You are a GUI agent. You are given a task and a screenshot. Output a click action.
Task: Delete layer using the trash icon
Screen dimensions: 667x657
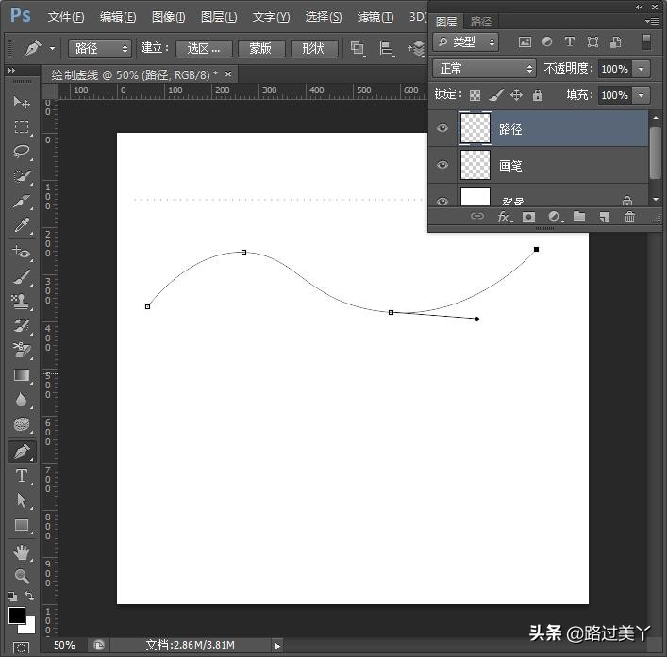[x=629, y=217]
